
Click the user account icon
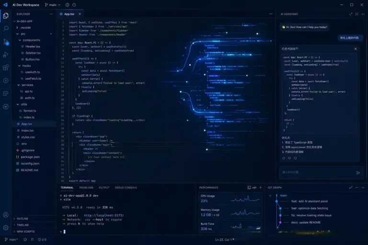click(x=6, y=215)
